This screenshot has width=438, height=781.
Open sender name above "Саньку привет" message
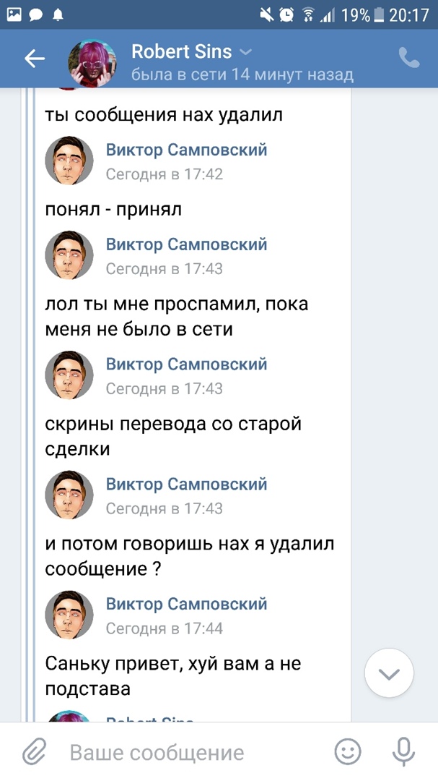[186, 603]
